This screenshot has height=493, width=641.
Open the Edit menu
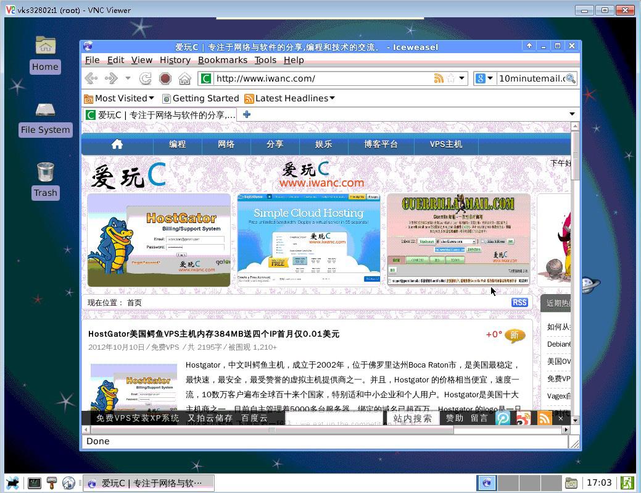pyautogui.click(x=116, y=60)
